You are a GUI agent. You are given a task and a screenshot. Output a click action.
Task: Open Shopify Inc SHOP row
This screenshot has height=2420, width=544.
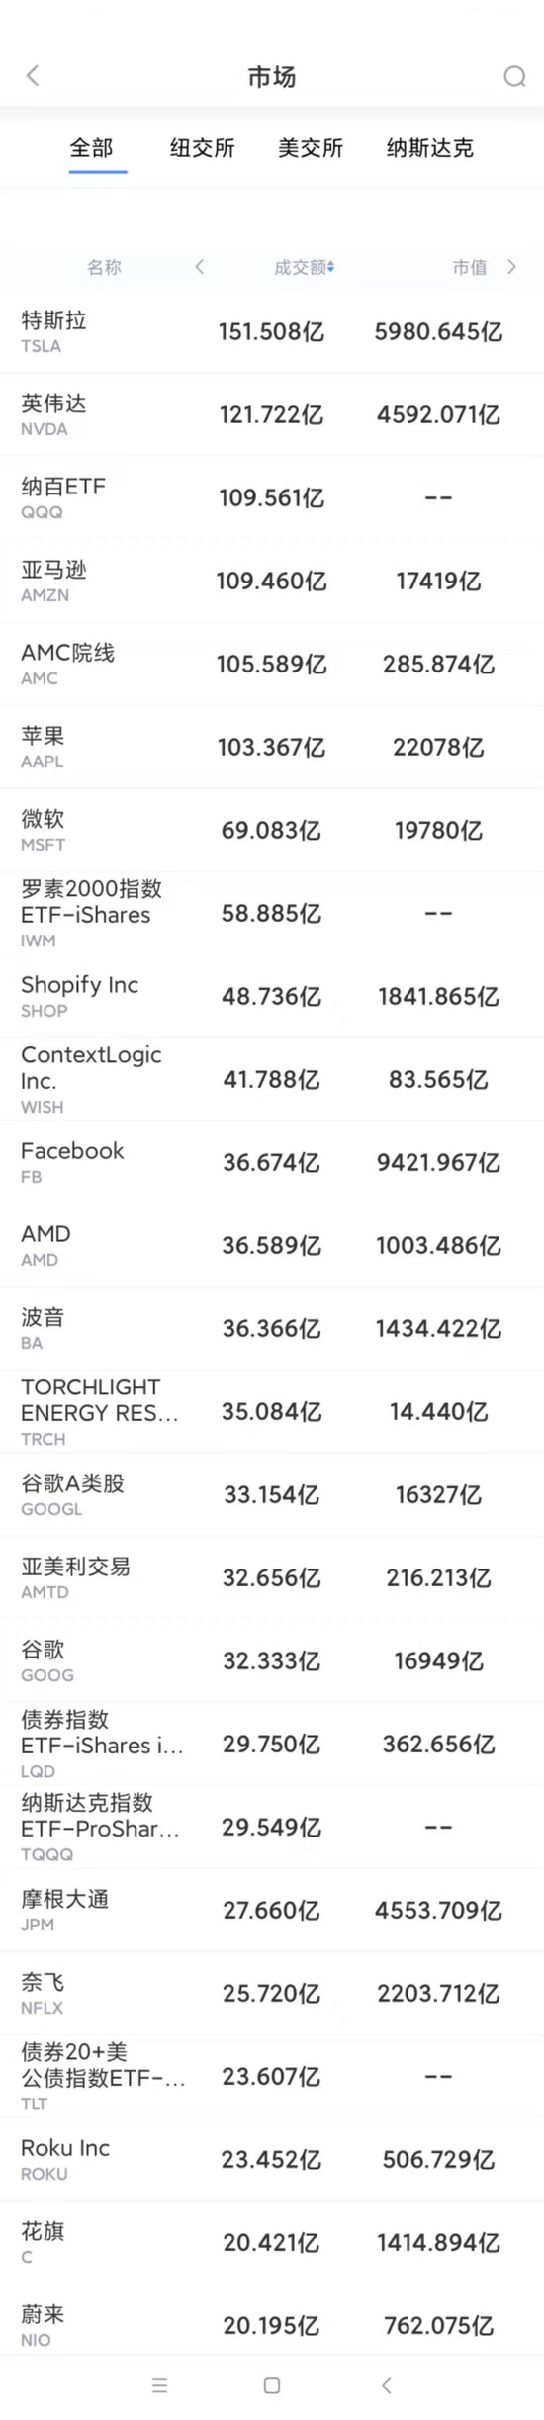[272, 996]
